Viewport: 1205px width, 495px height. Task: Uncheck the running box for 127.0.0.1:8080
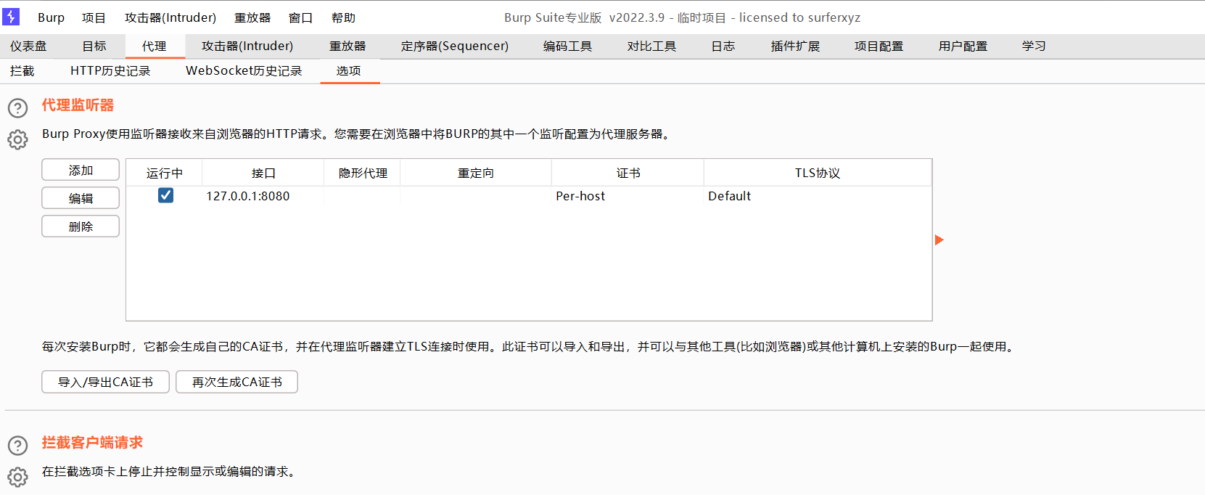(x=165, y=195)
